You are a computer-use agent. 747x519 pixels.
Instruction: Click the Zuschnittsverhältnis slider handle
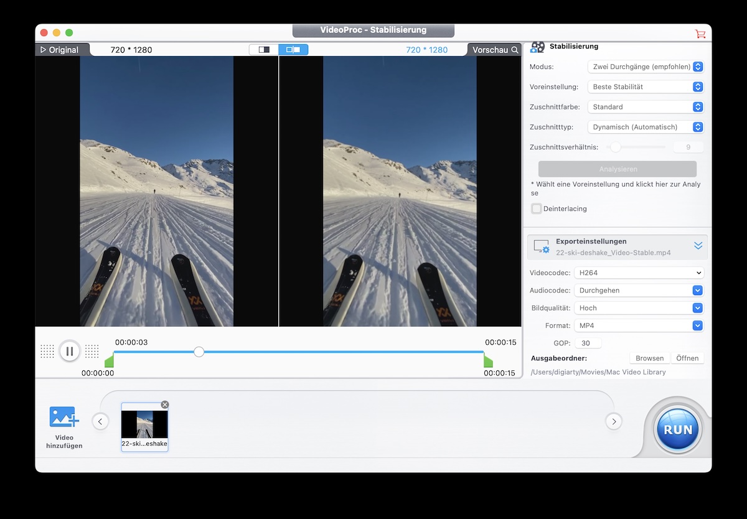click(616, 147)
